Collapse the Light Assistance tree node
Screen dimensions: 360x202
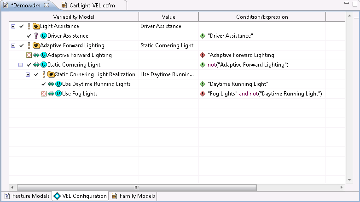click(13, 26)
